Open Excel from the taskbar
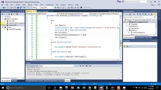The width and height of the screenshot is (161, 90). click(84, 88)
